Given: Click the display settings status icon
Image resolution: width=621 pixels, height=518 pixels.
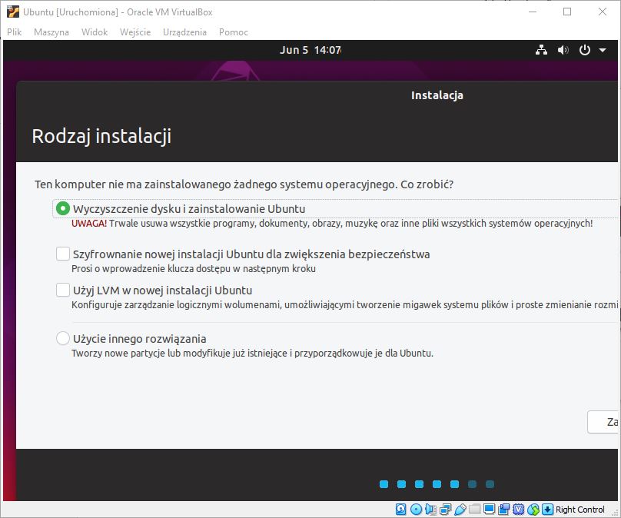Looking at the screenshot, I should pos(489,510).
